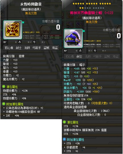Viewport: 123px width, 154px height.
Task: Click the green 潛在屬性 badge icon on the badge tooltip
Action: pos(4,86)
